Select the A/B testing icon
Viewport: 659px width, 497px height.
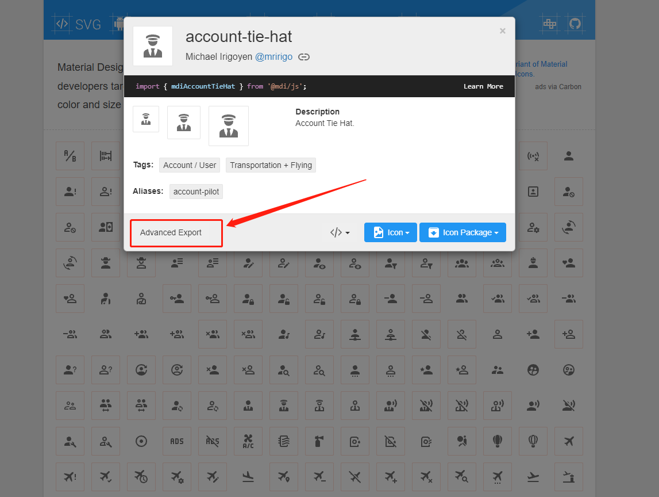(70, 156)
